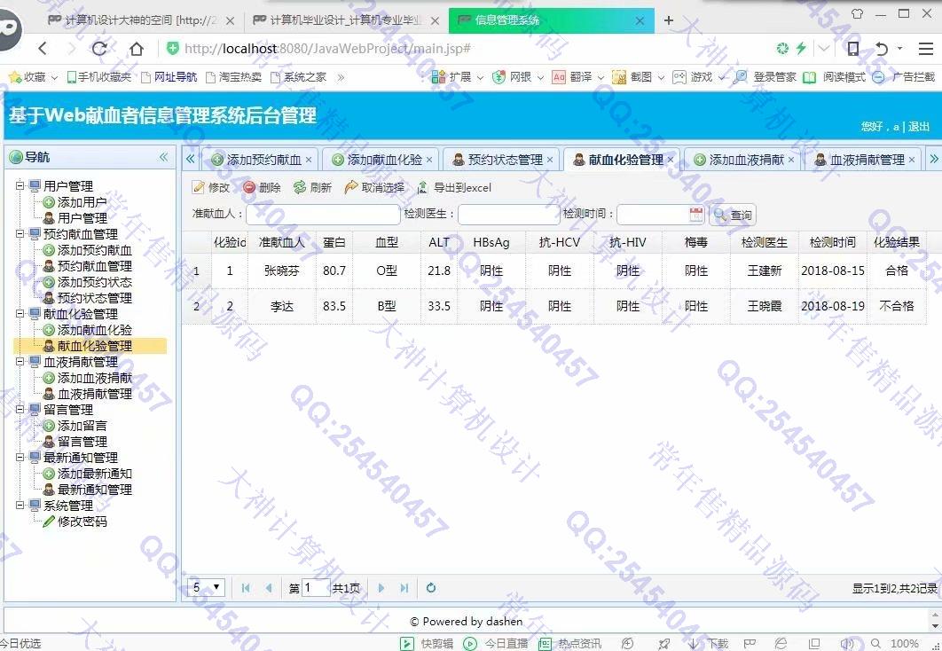This screenshot has height=651, width=942.
Task: Go to first page of results
Action: [x=245, y=588]
